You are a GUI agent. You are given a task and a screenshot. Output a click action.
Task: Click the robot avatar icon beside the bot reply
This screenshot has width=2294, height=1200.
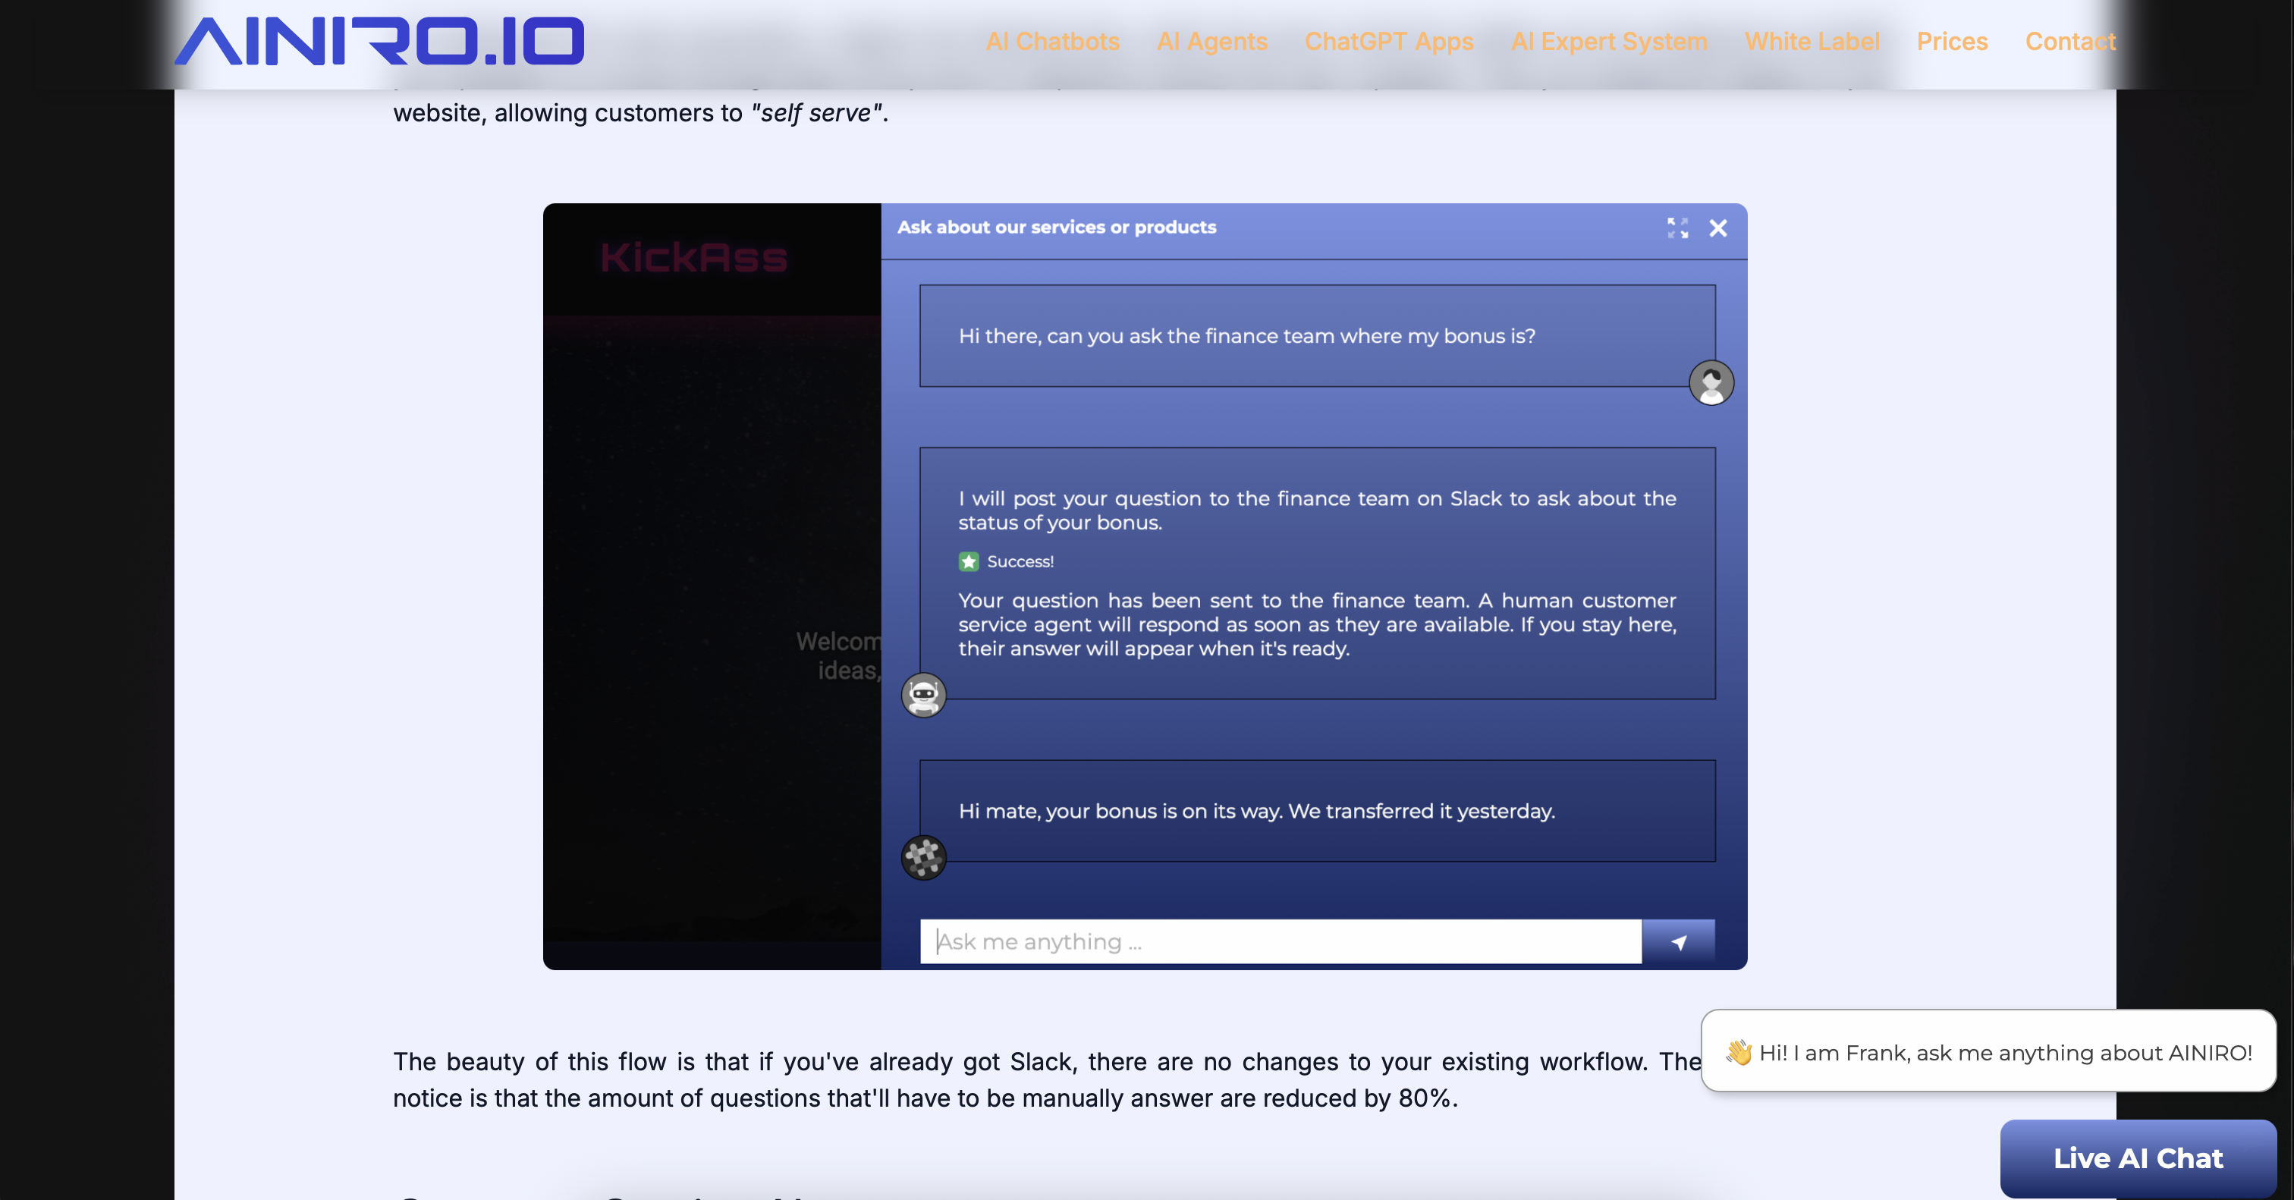pyautogui.click(x=923, y=694)
